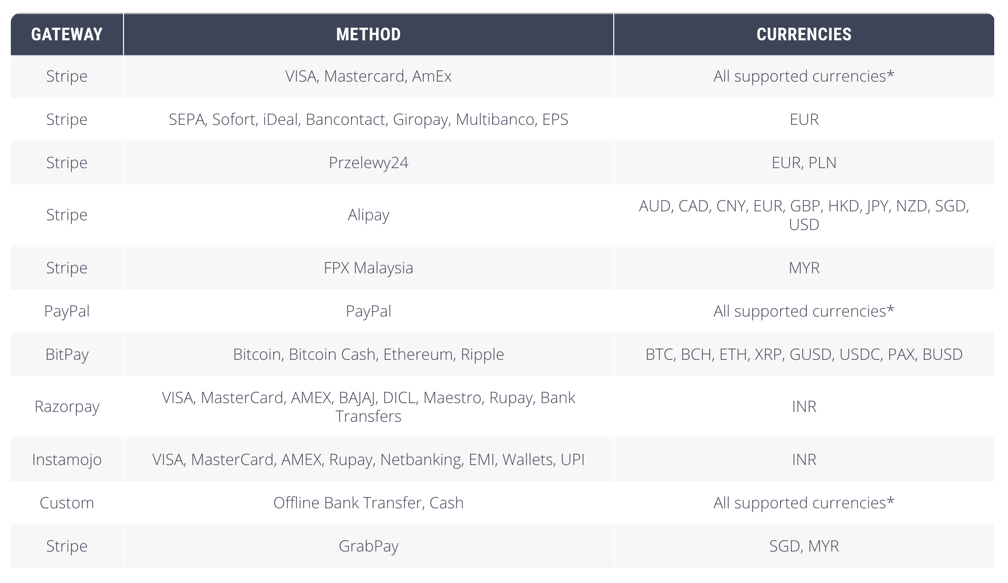Click the GATEWAY column header
Viewport: 1008px width, 583px height.
[67, 34]
